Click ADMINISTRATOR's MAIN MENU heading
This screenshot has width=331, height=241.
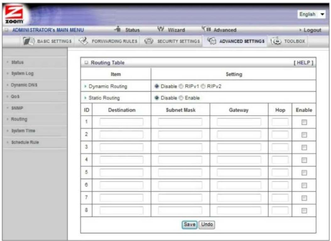pyautogui.click(x=48, y=30)
